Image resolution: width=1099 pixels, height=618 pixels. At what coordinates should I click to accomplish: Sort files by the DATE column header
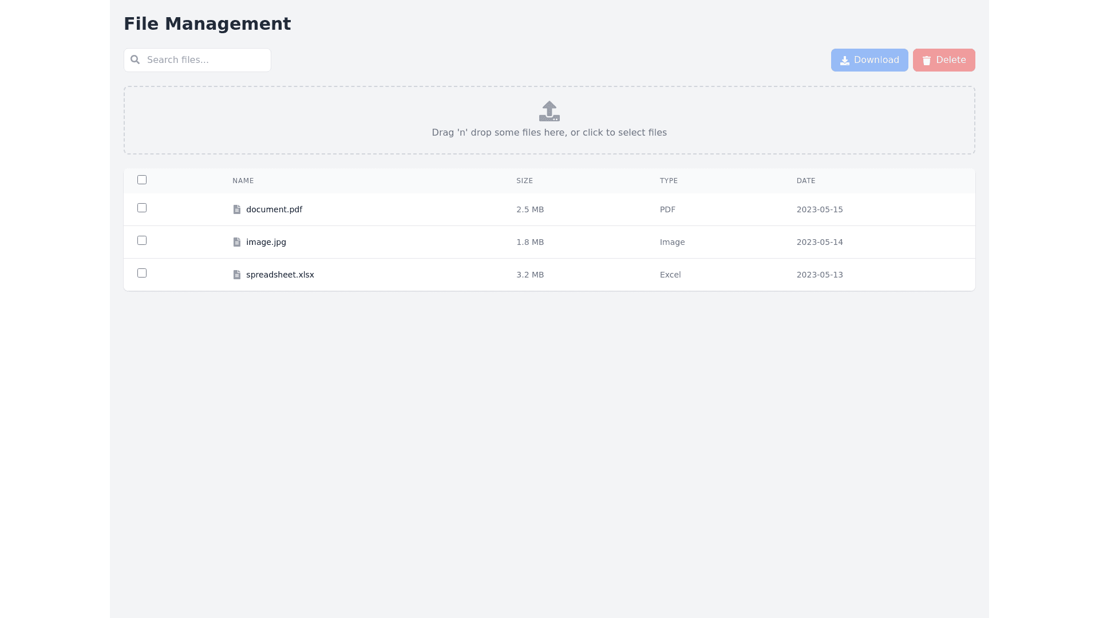coord(806,180)
